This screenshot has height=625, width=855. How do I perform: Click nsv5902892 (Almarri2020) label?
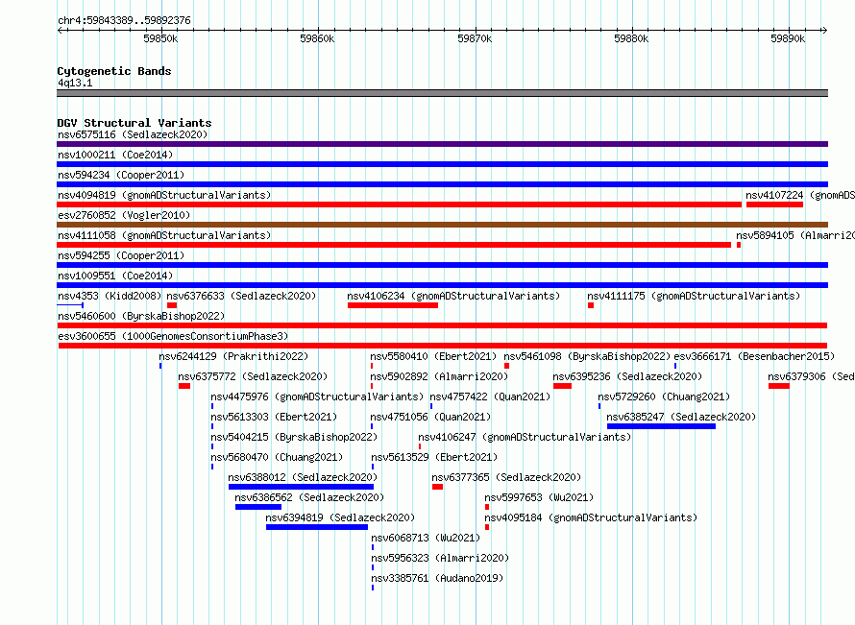tap(439, 376)
